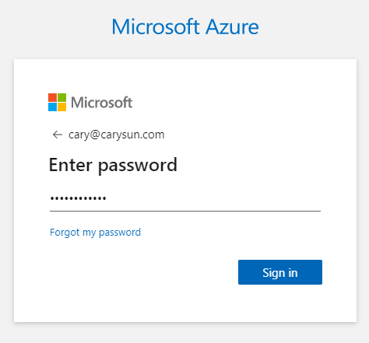369x343 pixels.
Task: Click the underline beneath the password field
Action: (x=185, y=211)
